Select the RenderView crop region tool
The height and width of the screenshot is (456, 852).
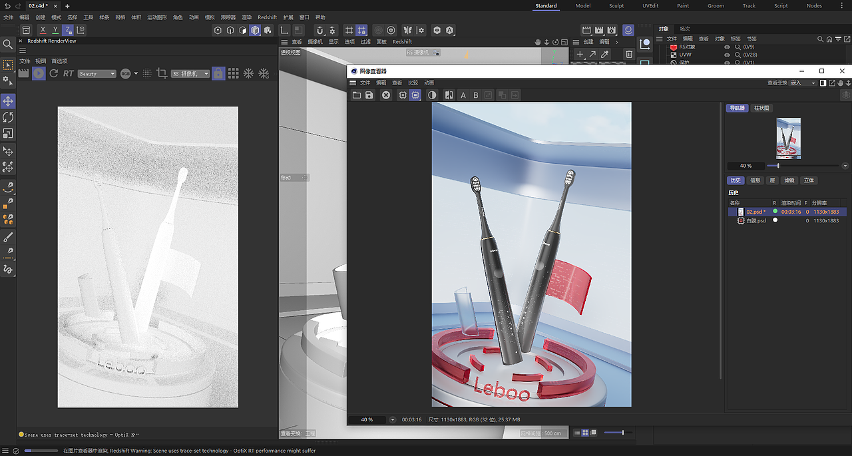coord(162,73)
